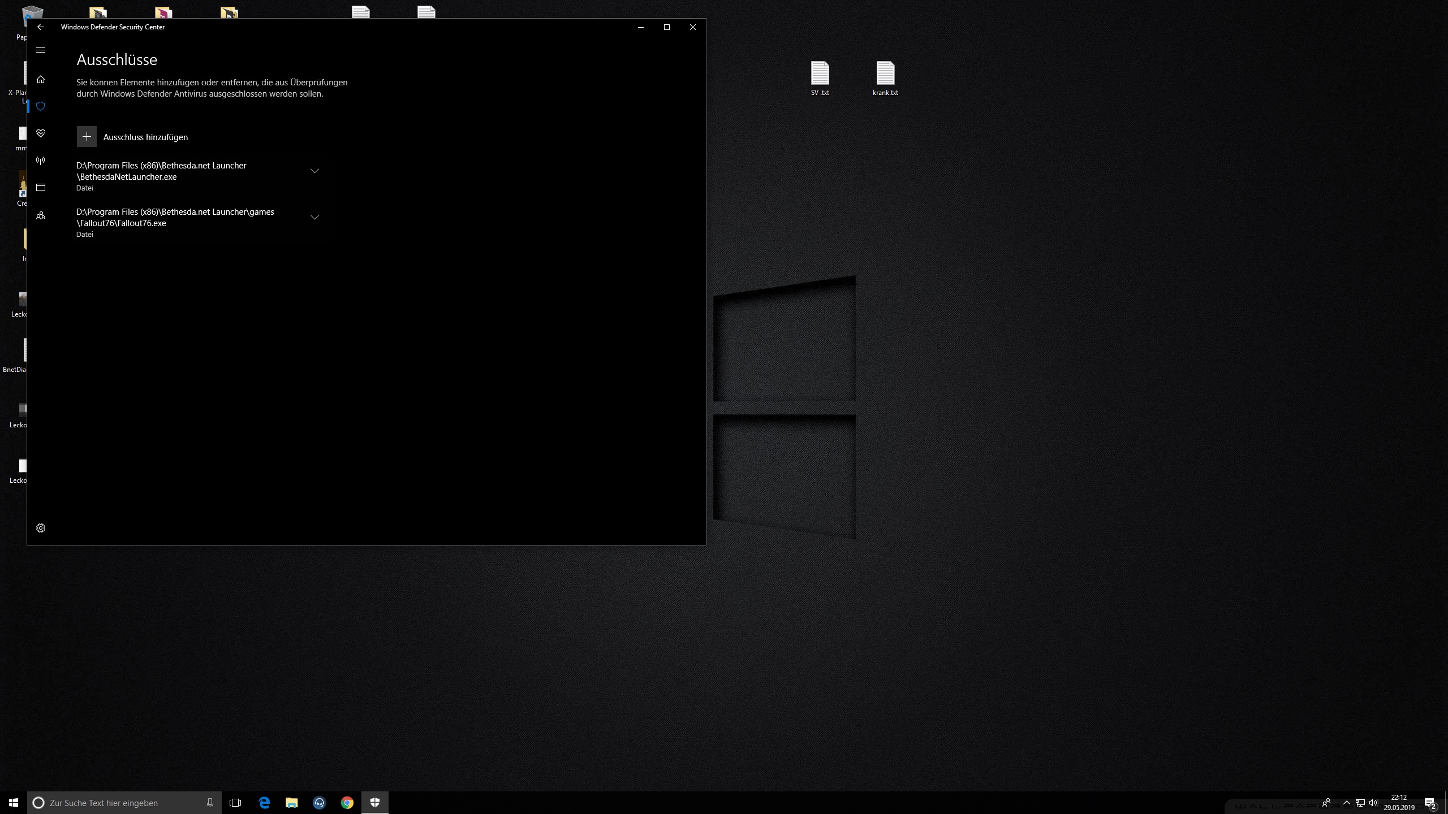
Task: Open the volume speaker icon in tray
Action: coord(1373,803)
